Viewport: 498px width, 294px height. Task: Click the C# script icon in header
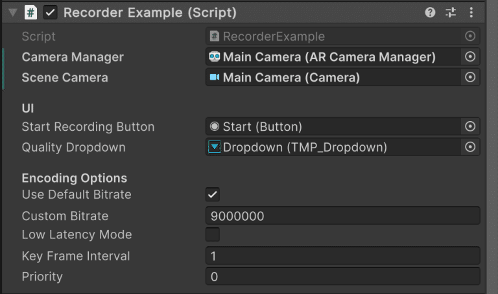pos(31,13)
